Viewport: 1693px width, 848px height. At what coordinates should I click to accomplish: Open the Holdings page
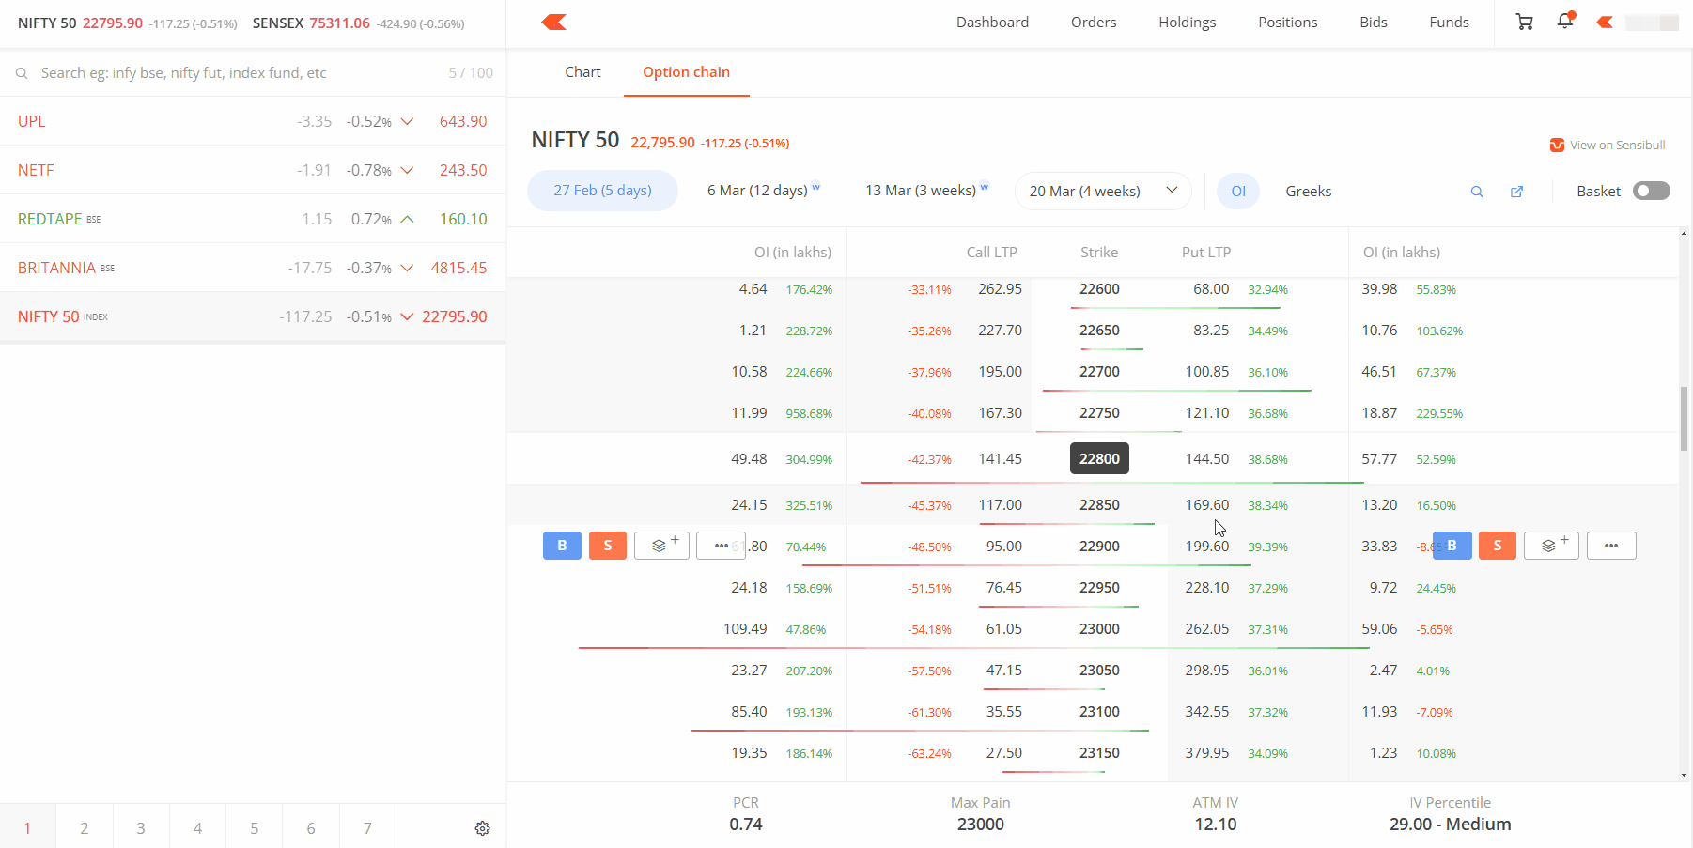1187,23
